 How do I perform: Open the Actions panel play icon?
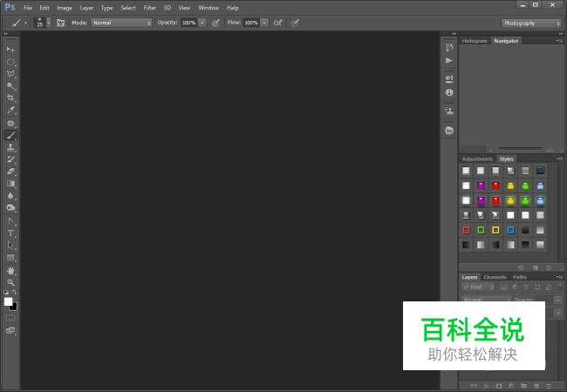(449, 60)
